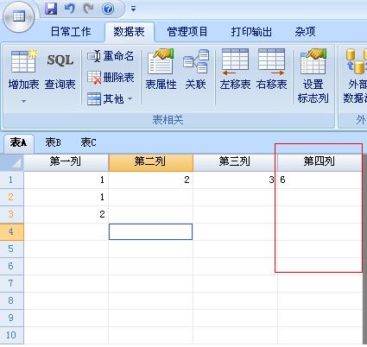Screen dimensions: 367x347
Task: Click the 增加表 add table icon
Action: [24, 61]
